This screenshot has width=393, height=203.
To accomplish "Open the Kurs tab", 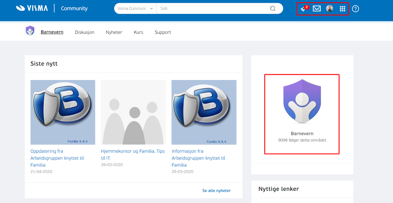I will [139, 32].
